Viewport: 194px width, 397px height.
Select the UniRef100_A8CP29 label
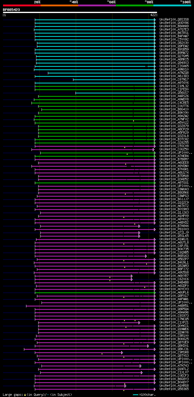point(174,129)
